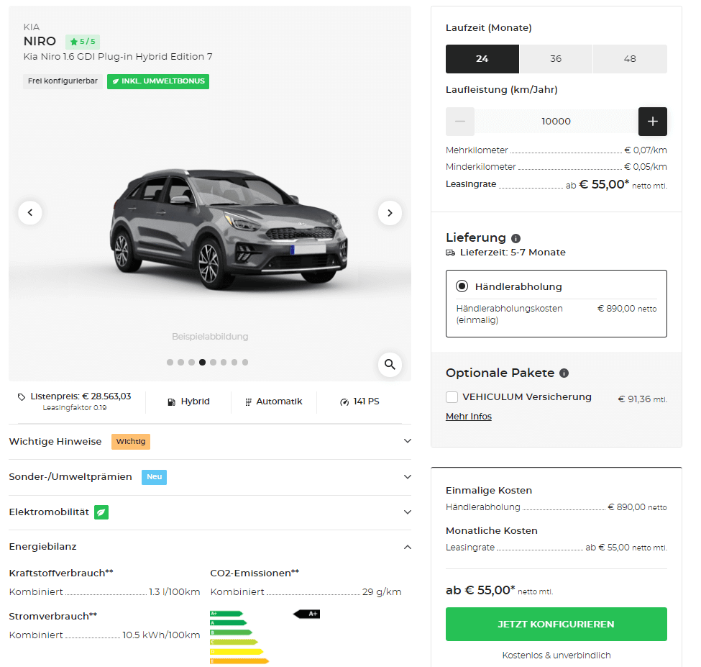The width and height of the screenshot is (701, 667).
Task: Jump to the fifth gallery dot
Action: [213, 363]
